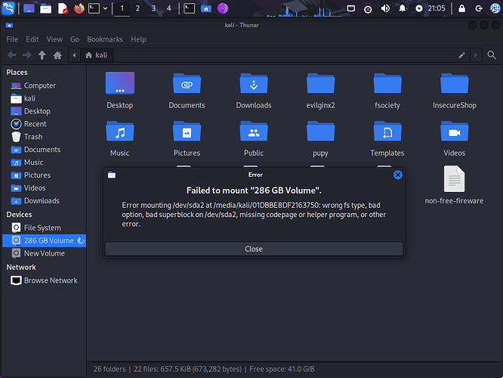Select the Desktop folder icon

coord(120,83)
